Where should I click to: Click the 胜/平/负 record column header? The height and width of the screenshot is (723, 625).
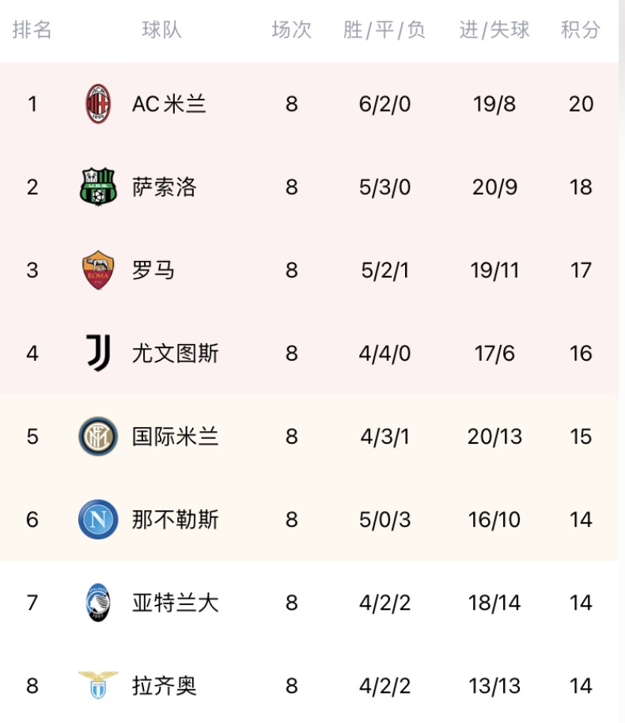tap(384, 29)
